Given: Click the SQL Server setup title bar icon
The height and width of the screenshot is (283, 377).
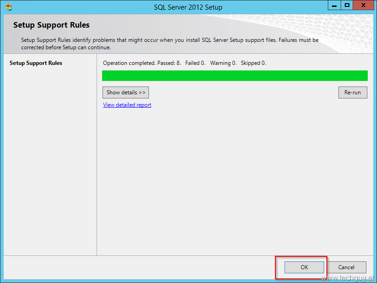Looking at the screenshot, I should point(9,7).
